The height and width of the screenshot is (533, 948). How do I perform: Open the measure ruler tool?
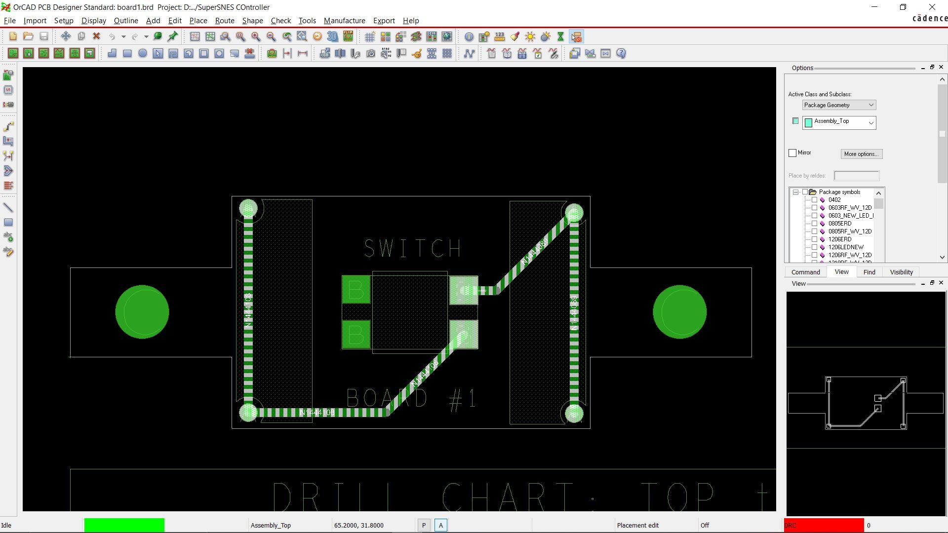pyautogui.click(x=500, y=37)
